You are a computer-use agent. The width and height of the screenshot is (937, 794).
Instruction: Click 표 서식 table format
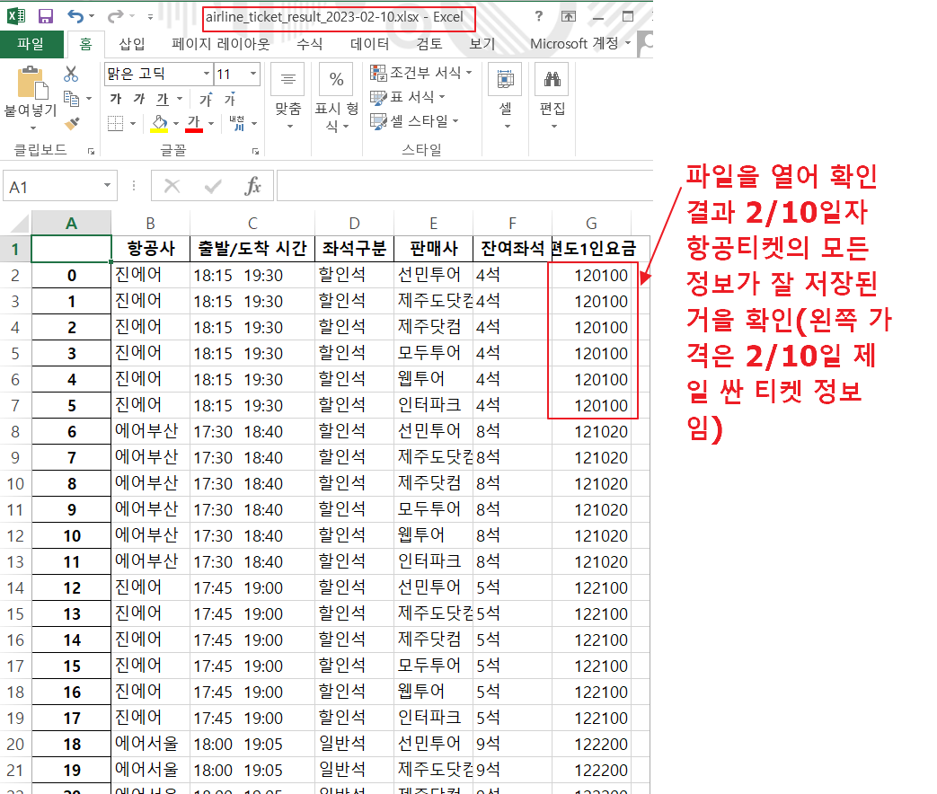pyautogui.click(x=408, y=97)
